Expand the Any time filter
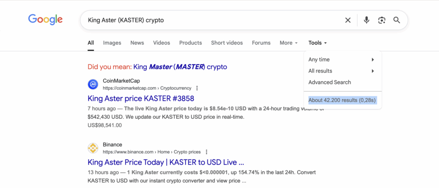 coord(342,59)
